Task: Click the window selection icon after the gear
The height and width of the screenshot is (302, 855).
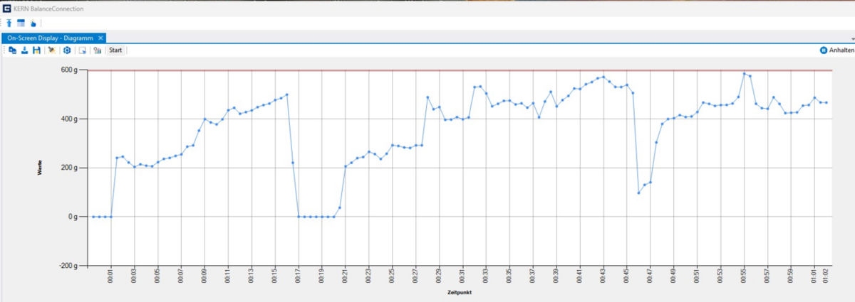Action: (x=83, y=50)
